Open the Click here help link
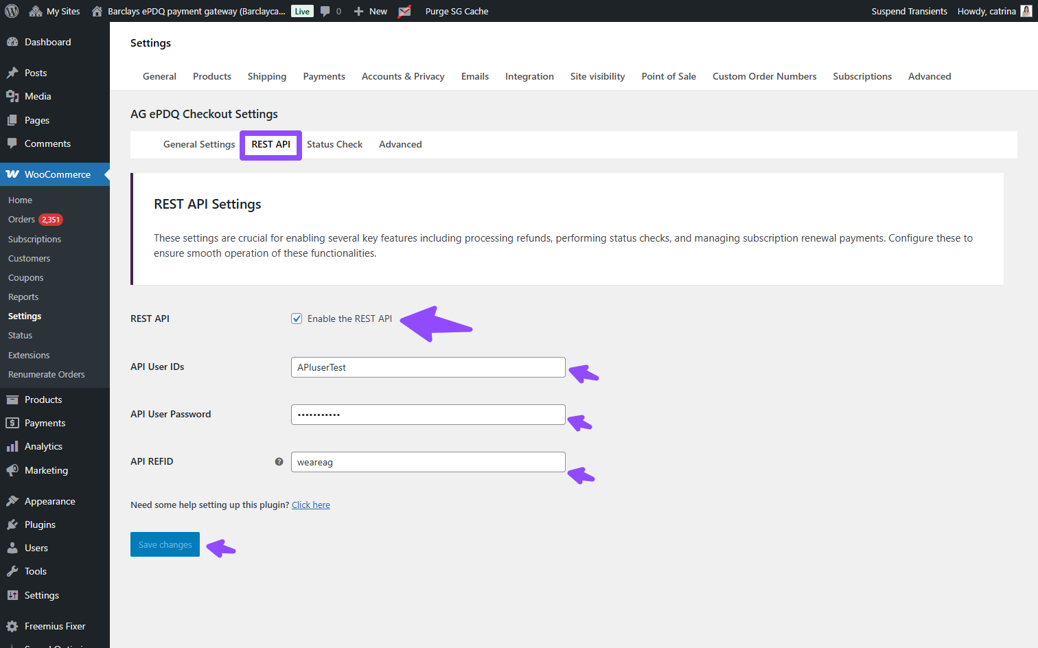 click(x=311, y=505)
